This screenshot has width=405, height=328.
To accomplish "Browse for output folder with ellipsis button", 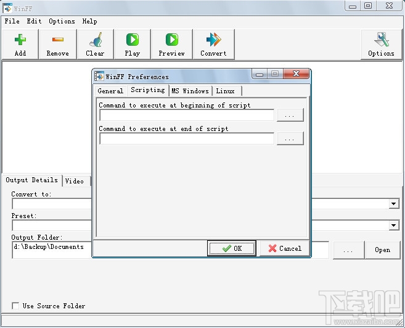I will [348, 250].
